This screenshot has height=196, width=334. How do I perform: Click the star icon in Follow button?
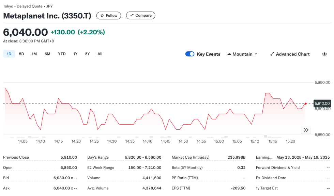coord(102,16)
